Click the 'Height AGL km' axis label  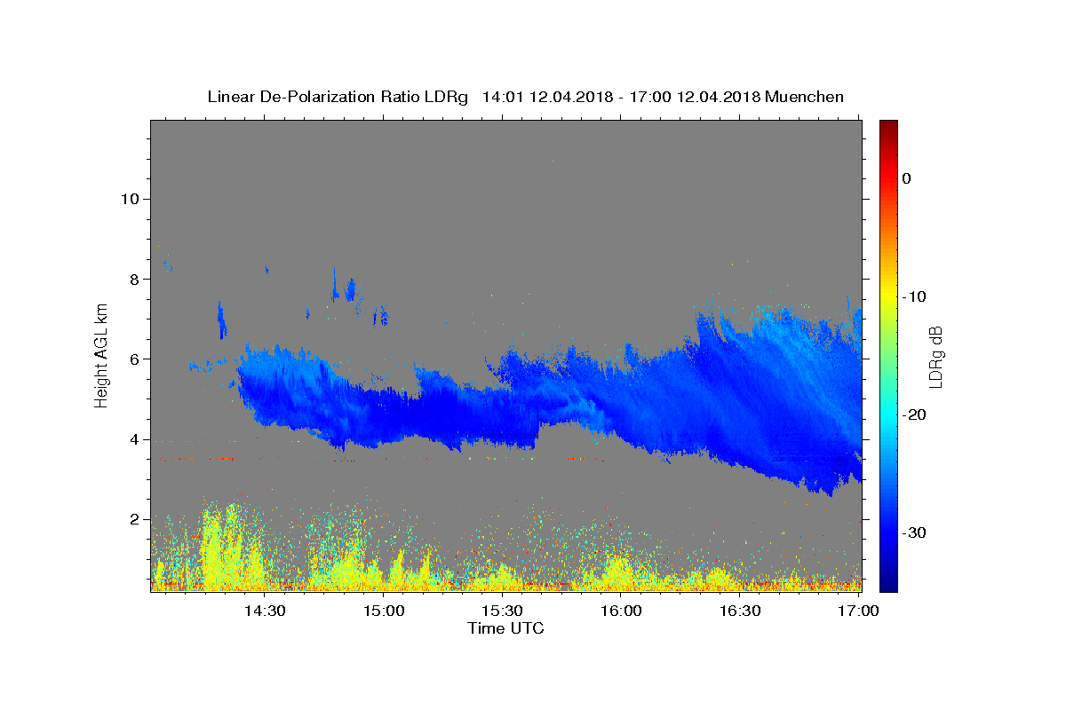point(101,356)
